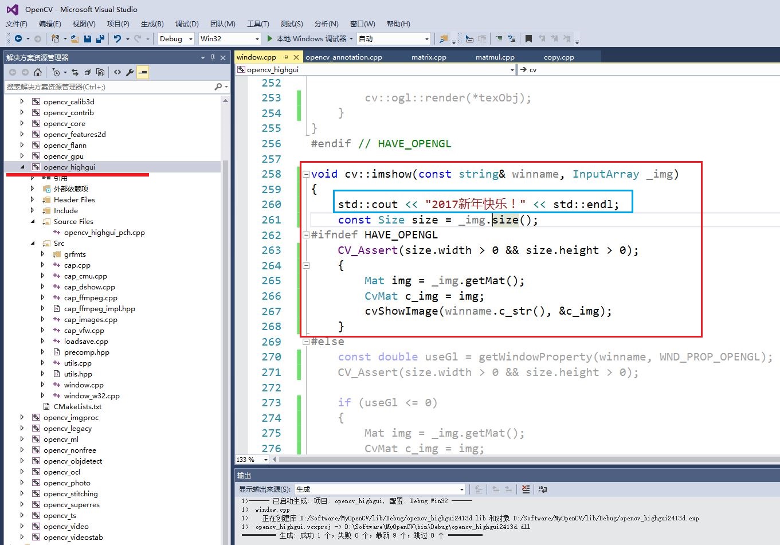Open Properties via the wrench icon
Screen dimensions: 780x545
pos(130,72)
